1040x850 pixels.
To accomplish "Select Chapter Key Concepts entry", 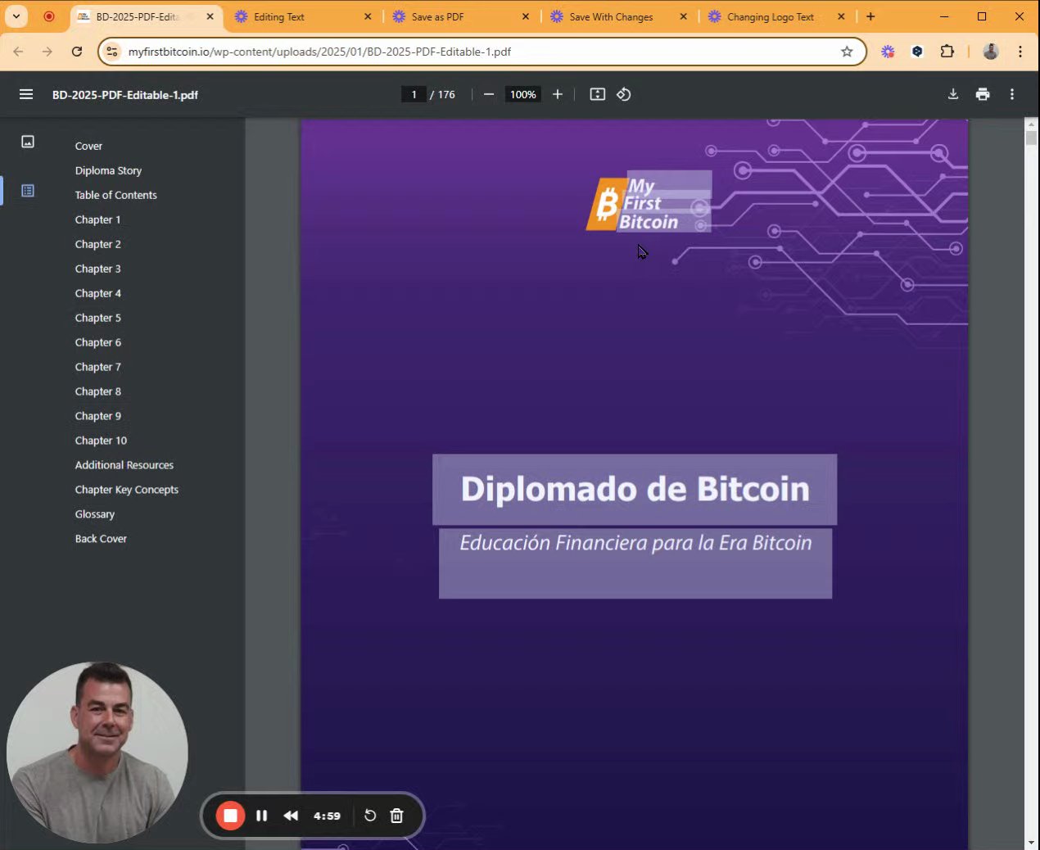I will click(x=126, y=490).
